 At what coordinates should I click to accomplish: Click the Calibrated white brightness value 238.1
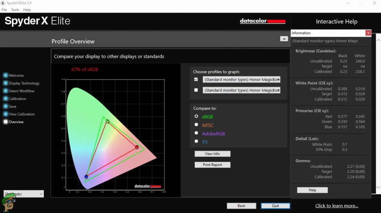pos(360,71)
